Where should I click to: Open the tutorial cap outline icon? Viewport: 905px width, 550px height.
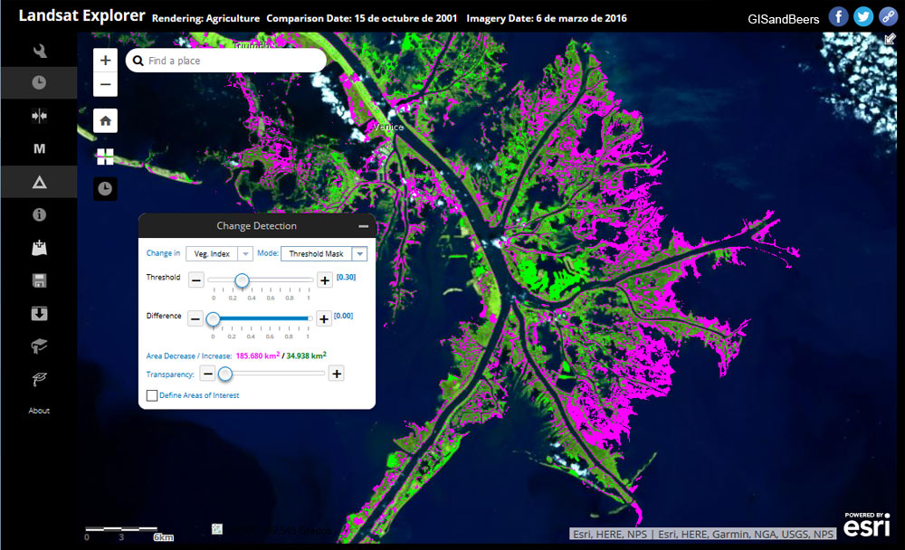point(39,379)
